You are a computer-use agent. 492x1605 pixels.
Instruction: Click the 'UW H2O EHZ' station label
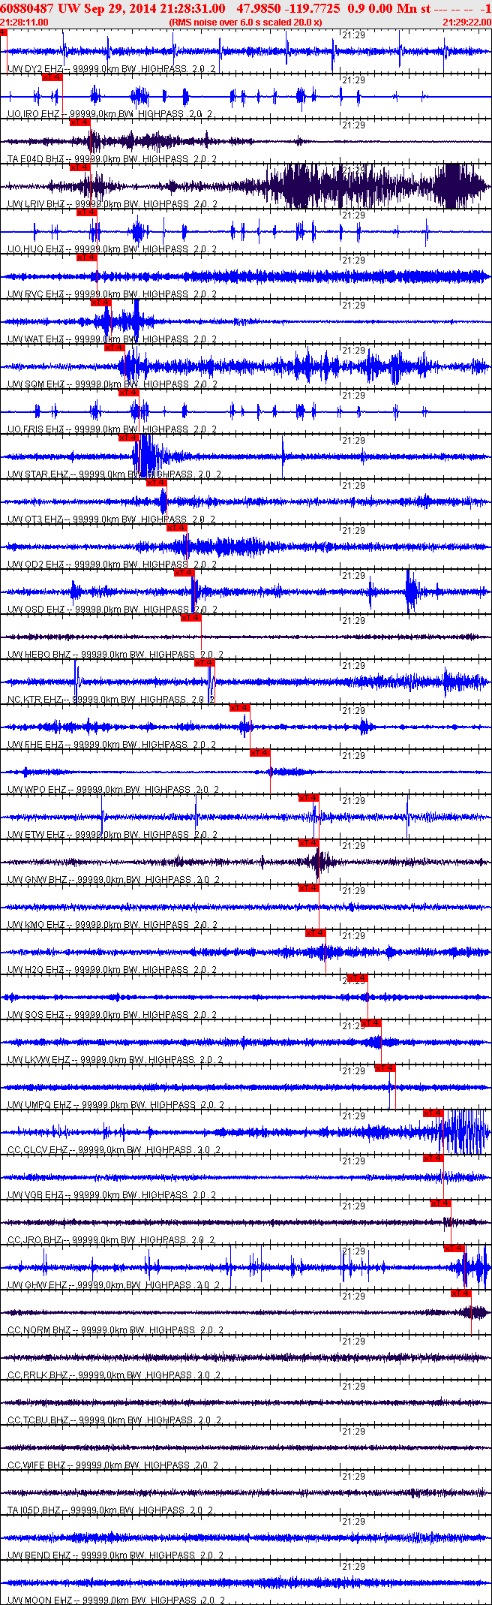click(36, 970)
